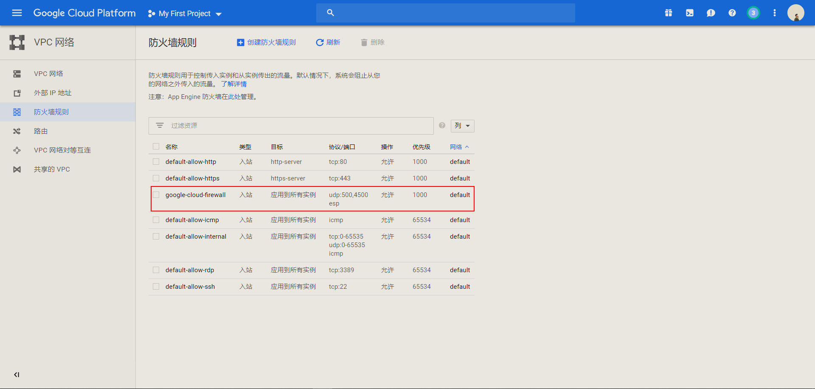Open the 列 columns dropdown
This screenshot has width=815, height=389.
click(462, 126)
